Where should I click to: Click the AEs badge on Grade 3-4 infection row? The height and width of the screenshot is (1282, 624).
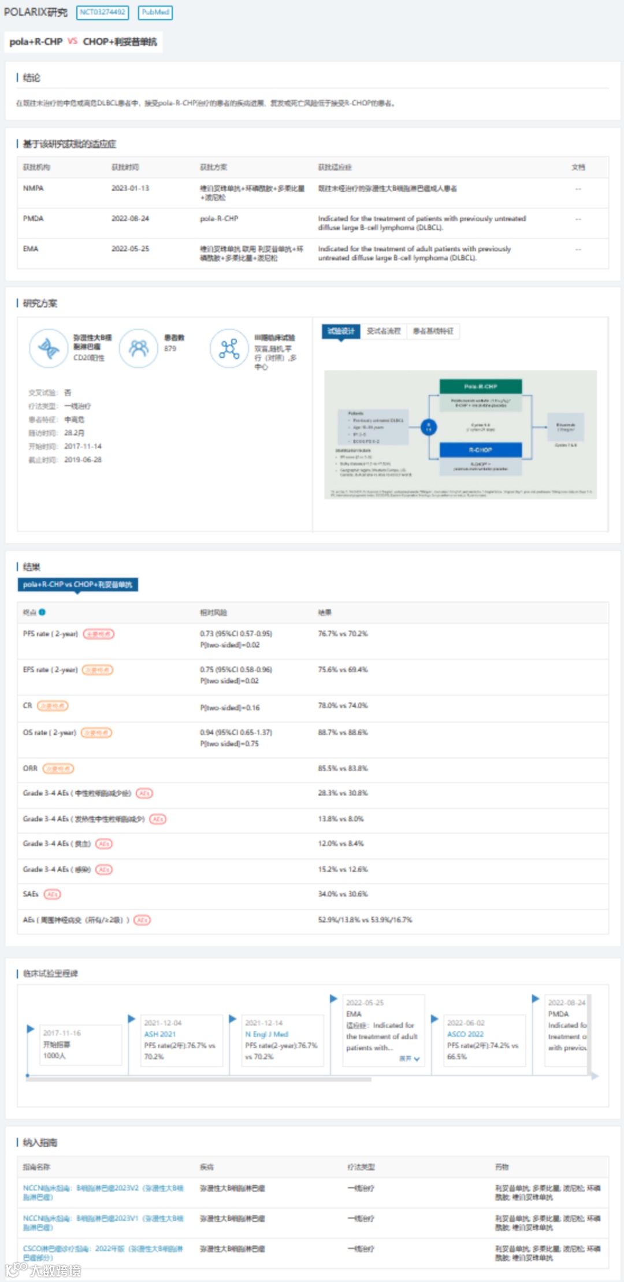[104, 869]
